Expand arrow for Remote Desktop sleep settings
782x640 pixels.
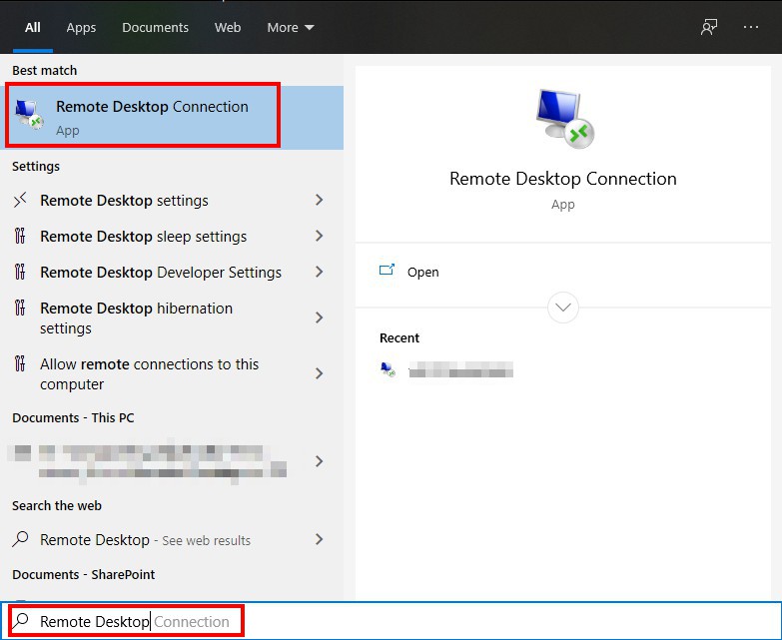[x=320, y=236]
